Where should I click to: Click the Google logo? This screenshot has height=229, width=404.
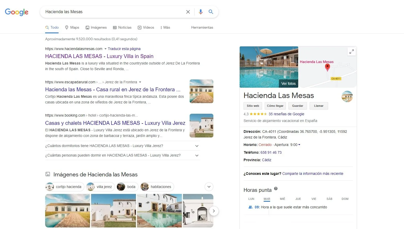pos(17,12)
